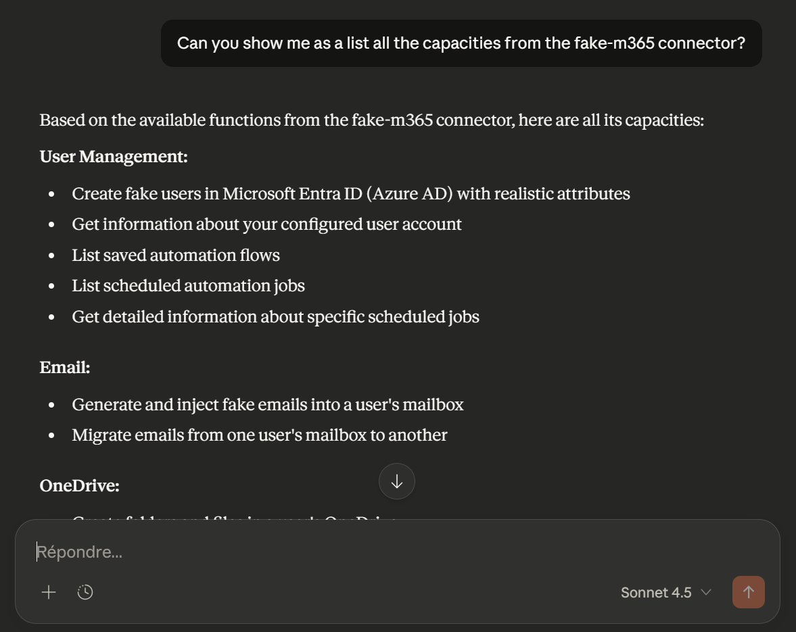Open the Sonnet 4.5 model selector

[656, 593]
